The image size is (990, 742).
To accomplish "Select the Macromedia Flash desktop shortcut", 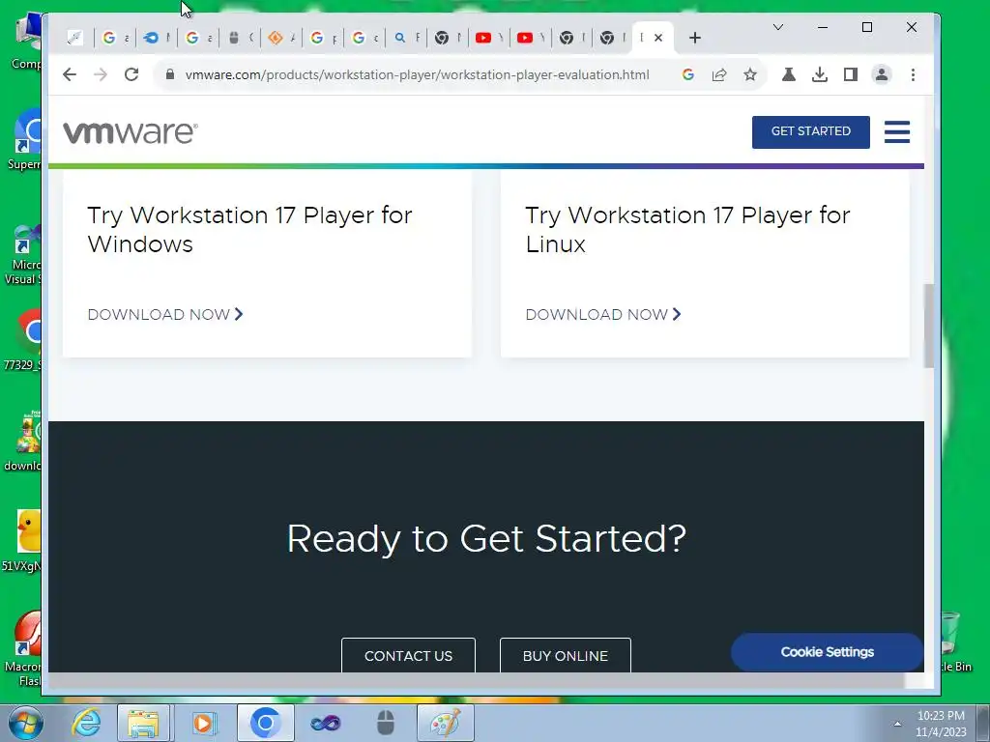I will (24, 648).
